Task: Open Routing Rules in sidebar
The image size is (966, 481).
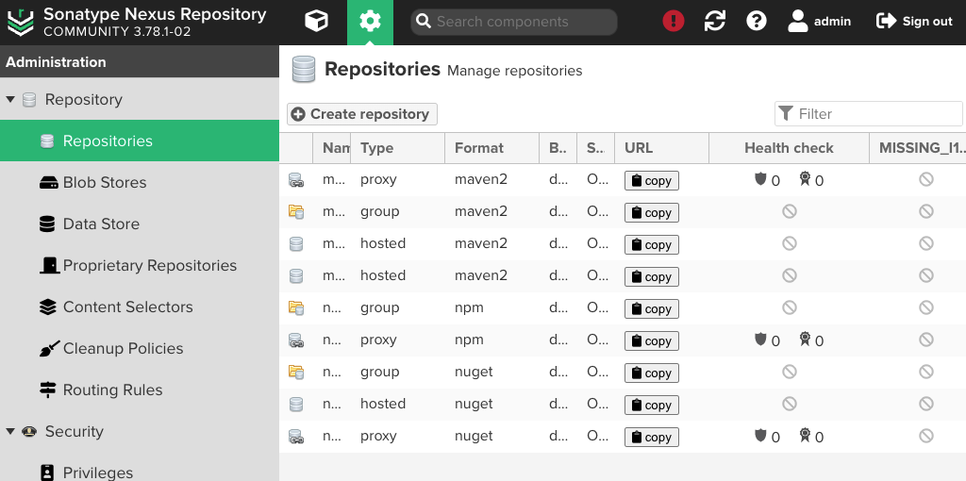Action: [140, 390]
